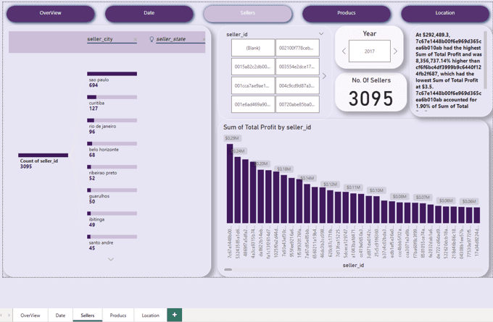Select the sao paulo node
The image size is (493, 322).
(x=112, y=80)
